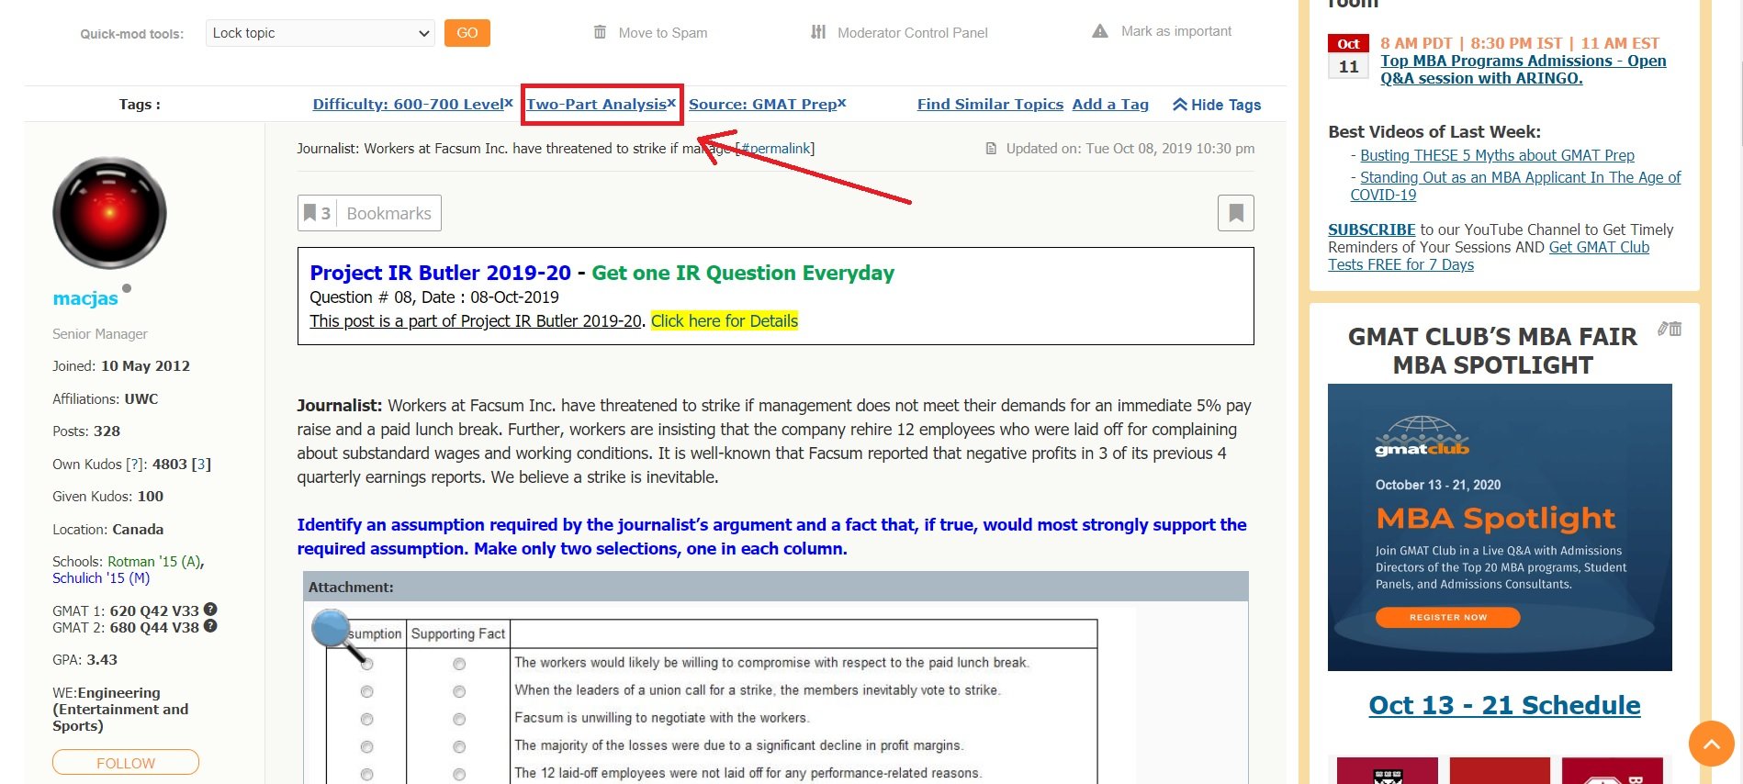Bookmark this post using the right bookmark icon
This screenshot has height=784, width=1743.
click(x=1235, y=213)
